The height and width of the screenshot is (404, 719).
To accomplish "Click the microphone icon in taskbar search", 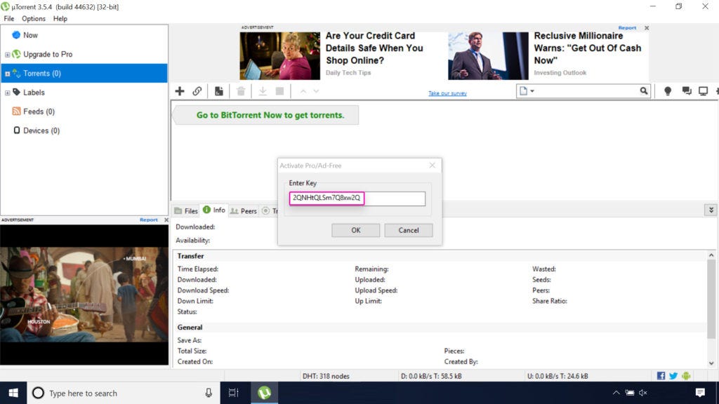I will (x=209, y=393).
